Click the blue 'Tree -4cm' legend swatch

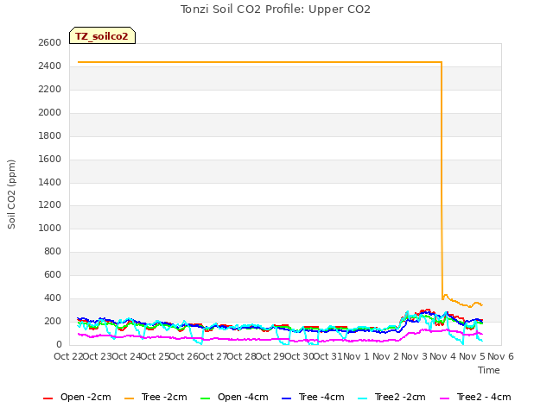point(286,398)
